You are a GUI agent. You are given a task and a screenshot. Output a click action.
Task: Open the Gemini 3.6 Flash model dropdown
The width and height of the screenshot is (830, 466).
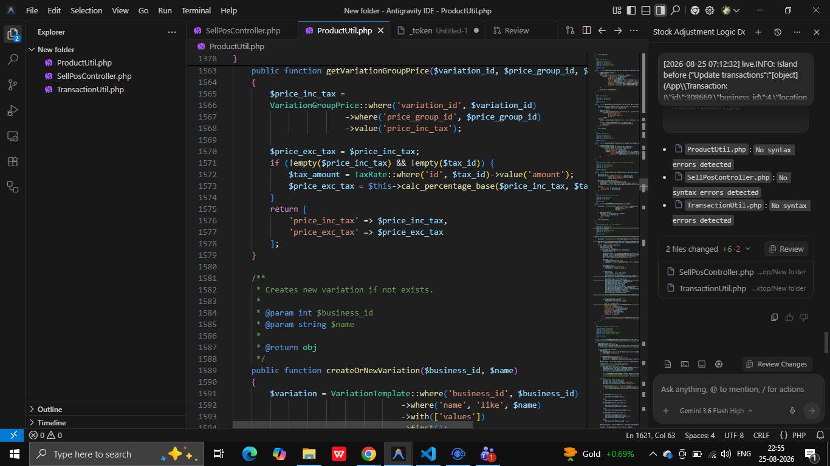(x=716, y=411)
